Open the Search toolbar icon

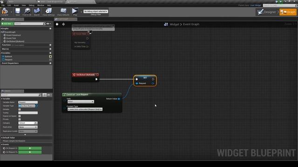(x=37, y=12)
